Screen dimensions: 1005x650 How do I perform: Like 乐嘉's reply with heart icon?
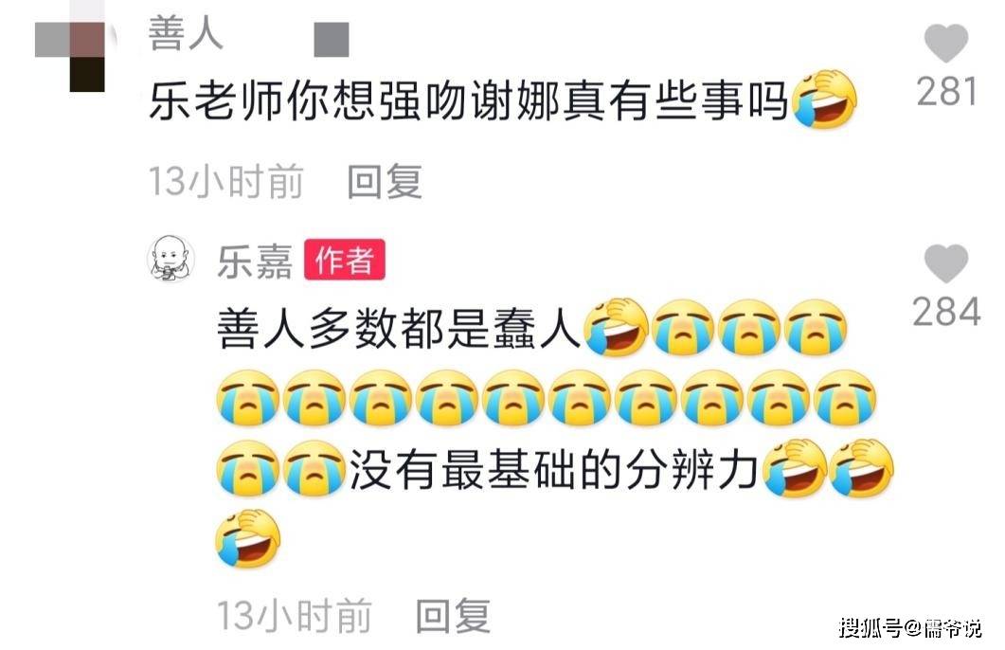pos(946,263)
